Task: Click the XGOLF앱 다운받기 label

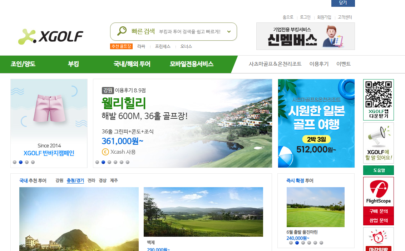Action: (379, 114)
